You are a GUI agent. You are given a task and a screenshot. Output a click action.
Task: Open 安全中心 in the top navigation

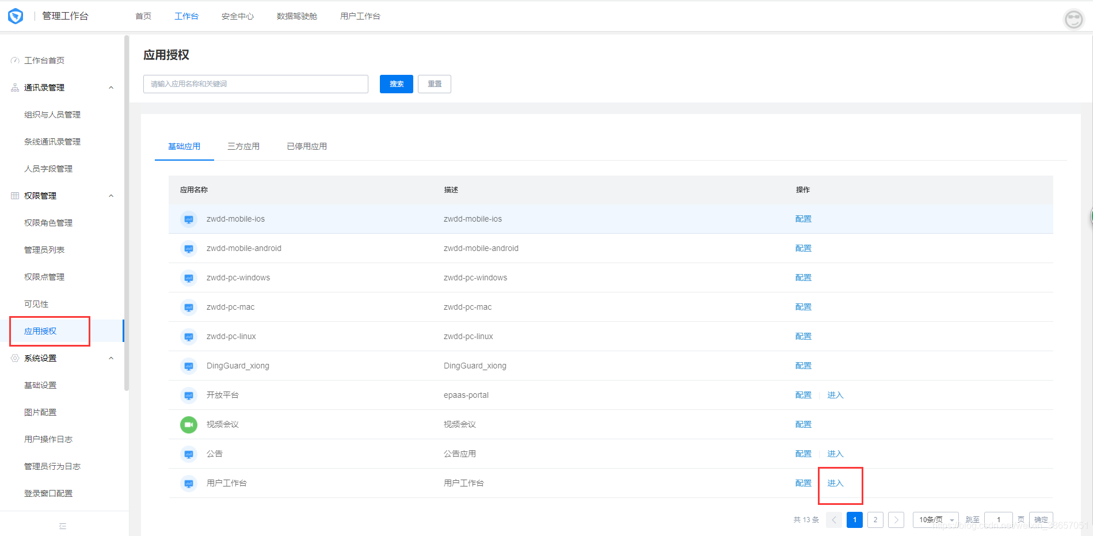238,16
